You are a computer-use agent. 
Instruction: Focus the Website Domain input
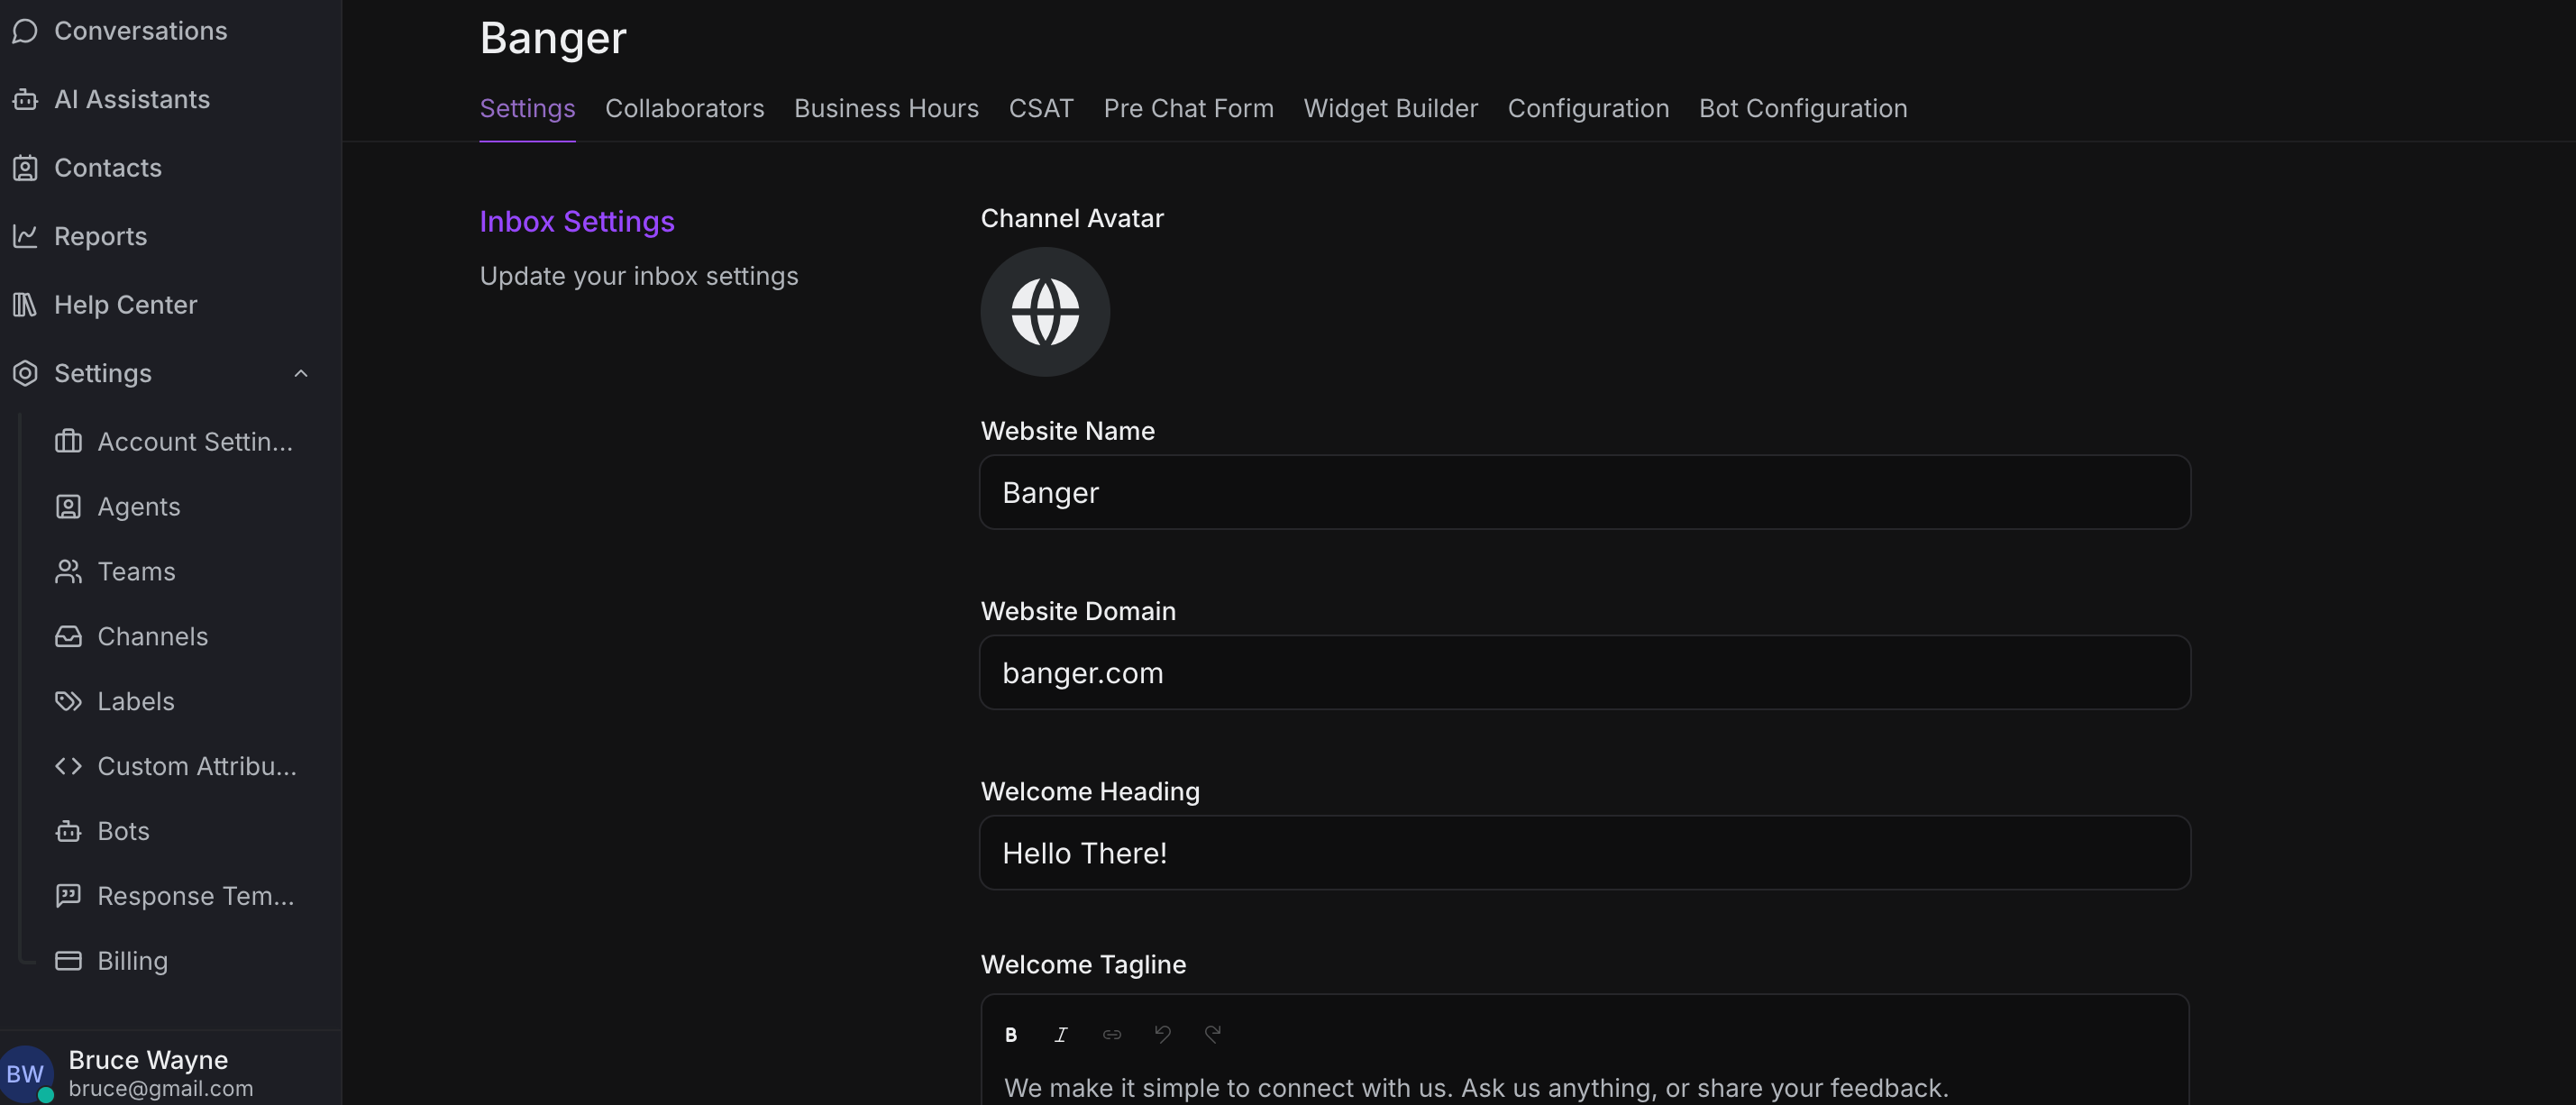(x=1584, y=672)
